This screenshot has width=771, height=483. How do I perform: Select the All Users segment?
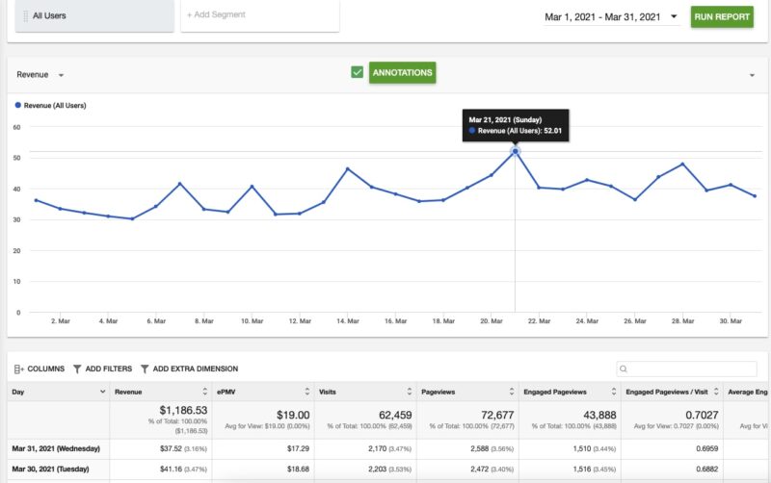click(x=92, y=16)
